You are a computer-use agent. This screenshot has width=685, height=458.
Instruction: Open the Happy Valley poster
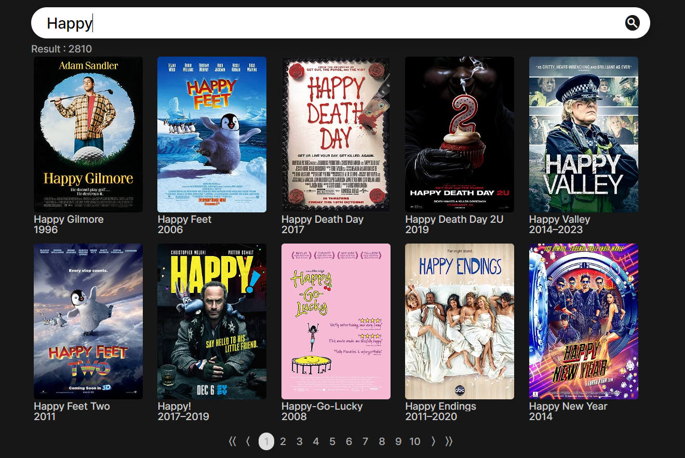[x=584, y=134]
